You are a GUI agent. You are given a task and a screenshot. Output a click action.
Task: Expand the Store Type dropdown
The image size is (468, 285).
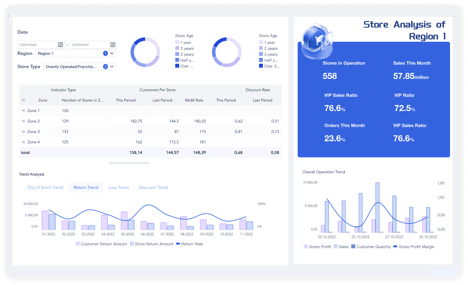coord(112,66)
